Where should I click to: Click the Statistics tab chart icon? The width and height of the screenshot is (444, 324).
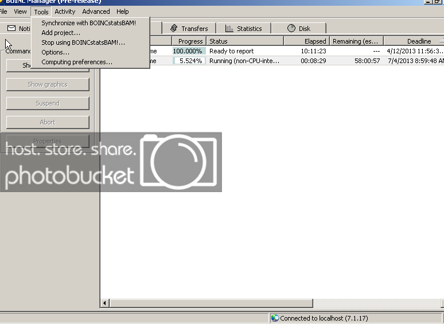[229, 28]
